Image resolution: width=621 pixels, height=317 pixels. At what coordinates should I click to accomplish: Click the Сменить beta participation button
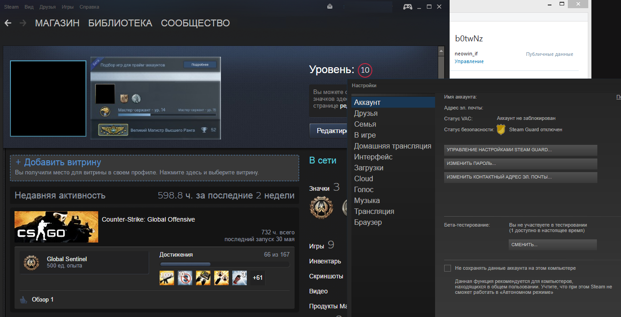coord(553,244)
